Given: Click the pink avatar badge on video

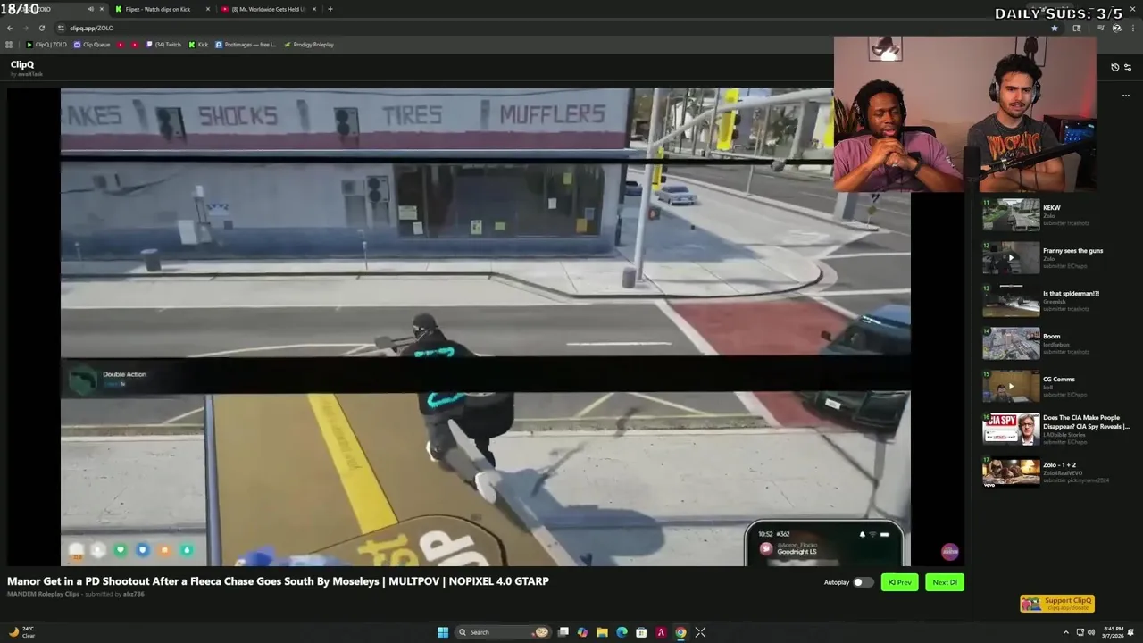Looking at the screenshot, I should point(950,552).
